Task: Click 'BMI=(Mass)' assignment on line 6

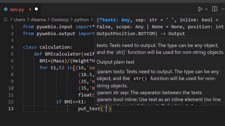Action: pyautogui.click(x=53, y=61)
